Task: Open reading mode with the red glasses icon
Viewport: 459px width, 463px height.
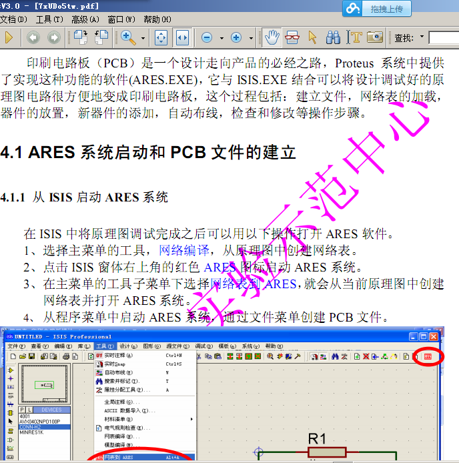Action: pos(292,37)
